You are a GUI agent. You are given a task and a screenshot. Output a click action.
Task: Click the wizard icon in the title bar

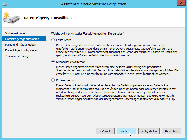coord(5,4)
